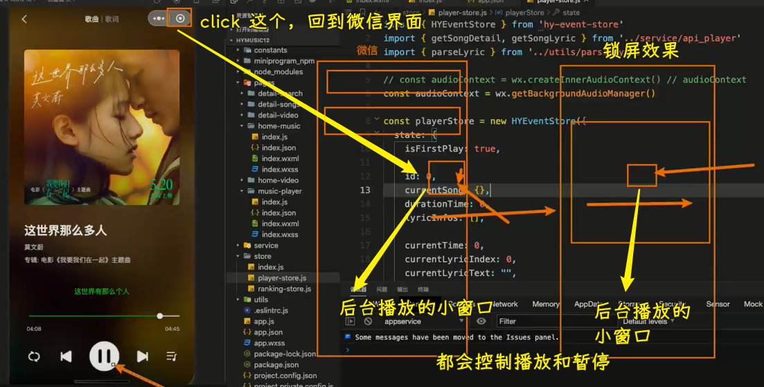This screenshot has width=764, height=387.
Task: Click the mini program capsule close circle
Action: tap(181, 19)
